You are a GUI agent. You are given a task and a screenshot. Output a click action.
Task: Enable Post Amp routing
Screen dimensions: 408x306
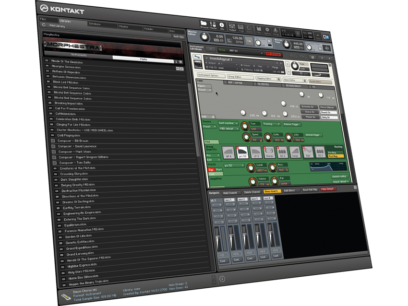[x=335, y=156]
